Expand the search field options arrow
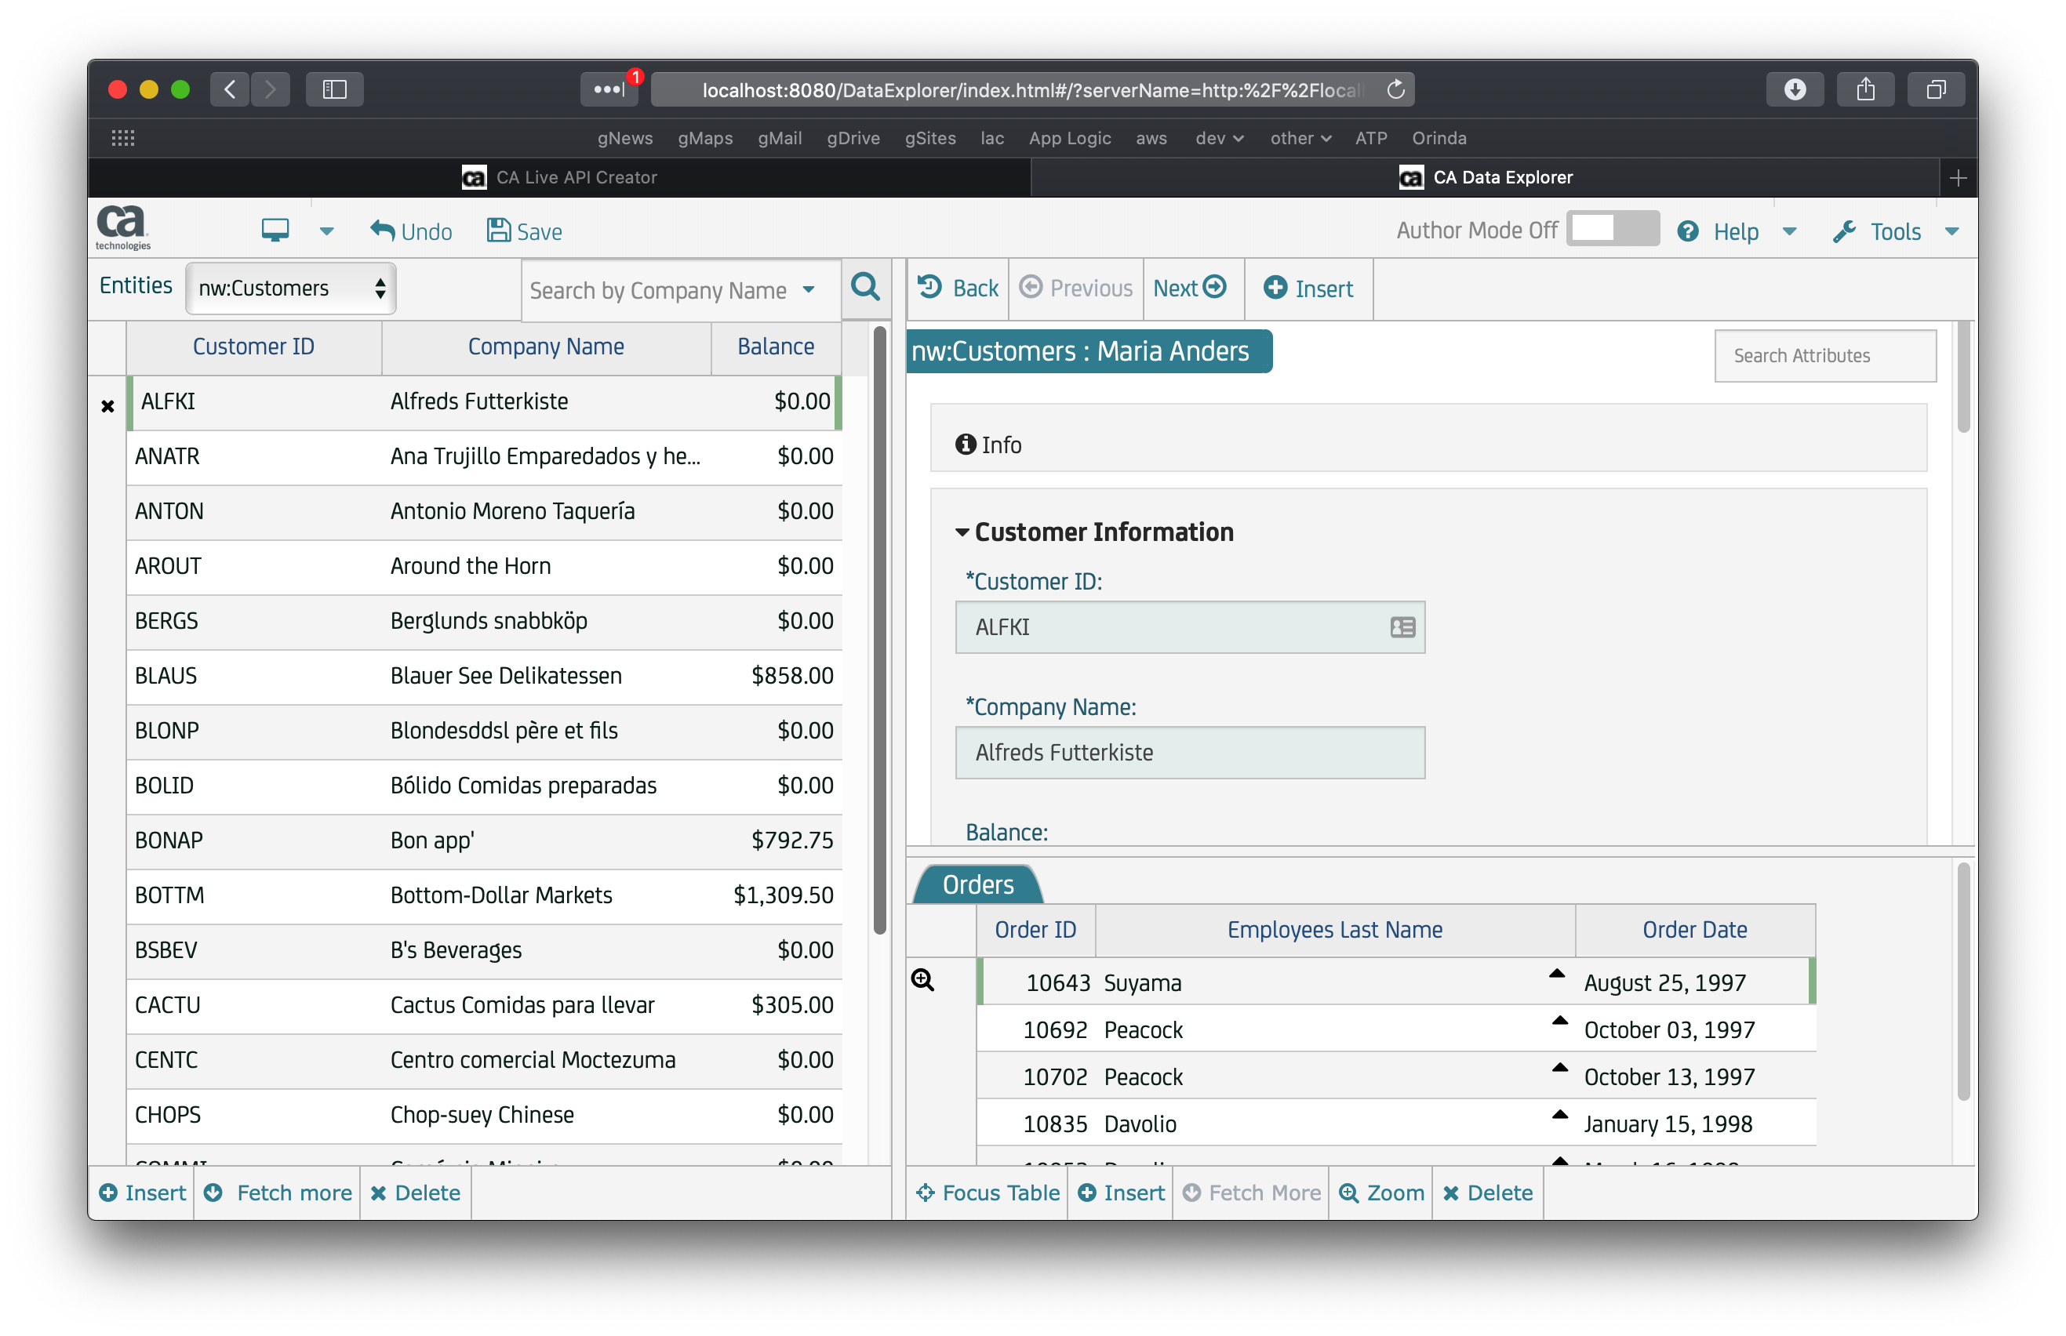Screen dimensions: 2066x1336 (x=809, y=290)
